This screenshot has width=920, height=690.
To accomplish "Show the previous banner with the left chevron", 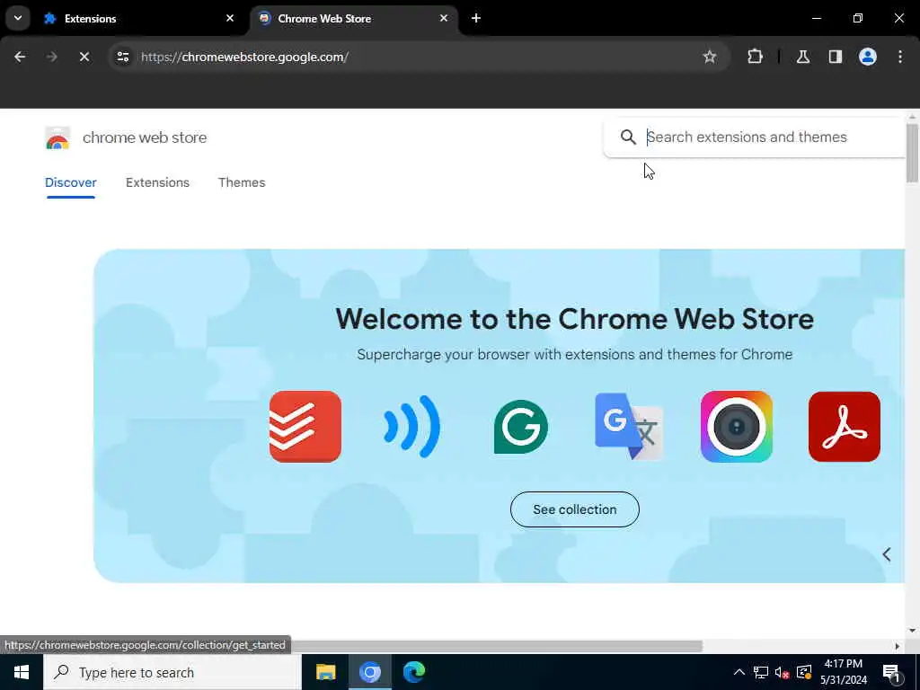I will pyautogui.click(x=887, y=554).
